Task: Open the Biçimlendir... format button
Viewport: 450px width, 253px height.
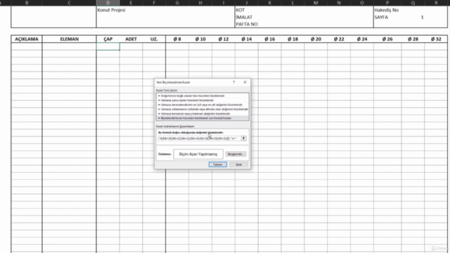Action: pyautogui.click(x=236, y=154)
